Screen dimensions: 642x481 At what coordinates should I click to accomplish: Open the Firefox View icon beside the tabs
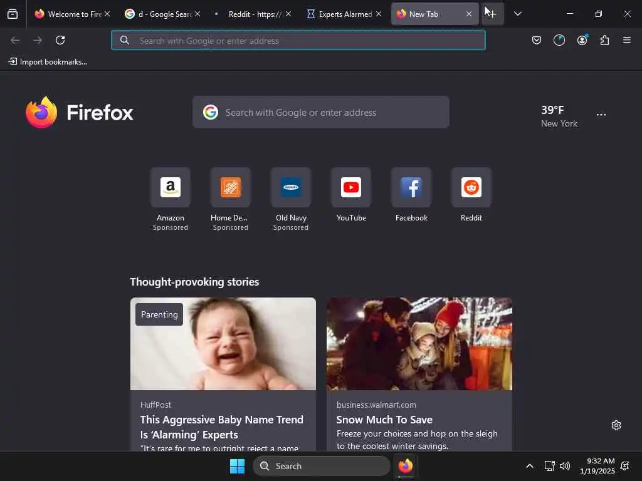(13, 14)
